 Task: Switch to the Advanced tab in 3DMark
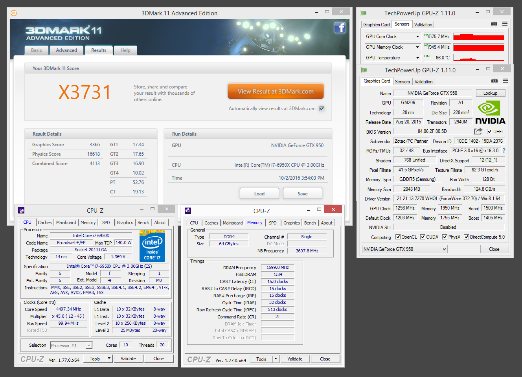pyautogui.click(x=66, y=50)
